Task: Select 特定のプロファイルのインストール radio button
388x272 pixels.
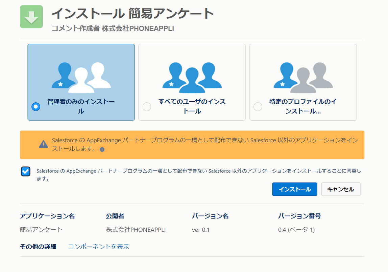Action: click(258, 107)
